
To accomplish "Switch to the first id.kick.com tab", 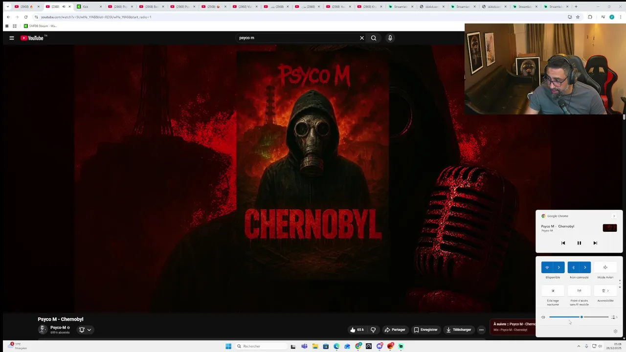I will (432, 7).
